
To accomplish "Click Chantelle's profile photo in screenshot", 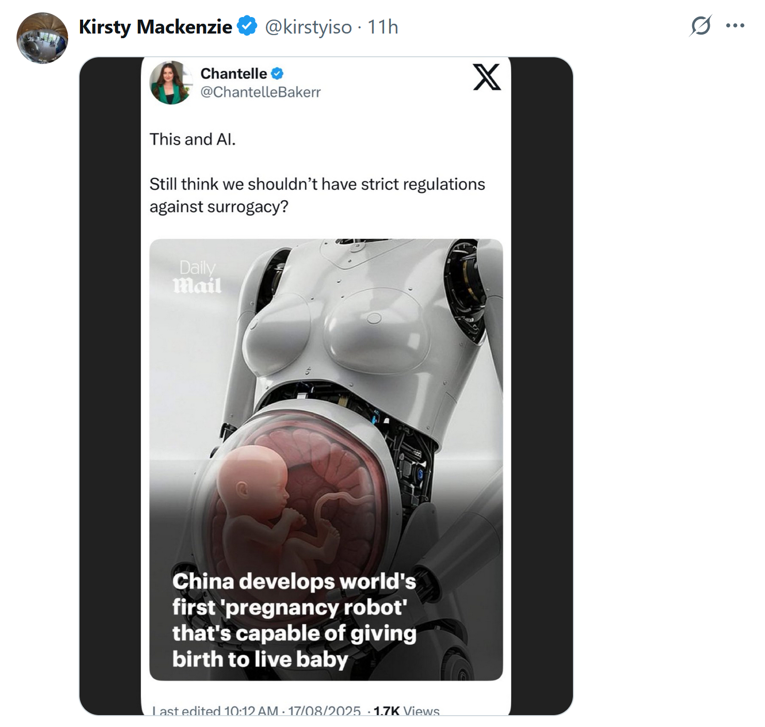I will pos(171,83).
